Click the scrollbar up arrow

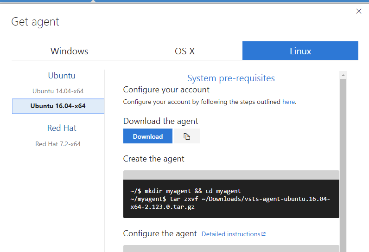343,75
